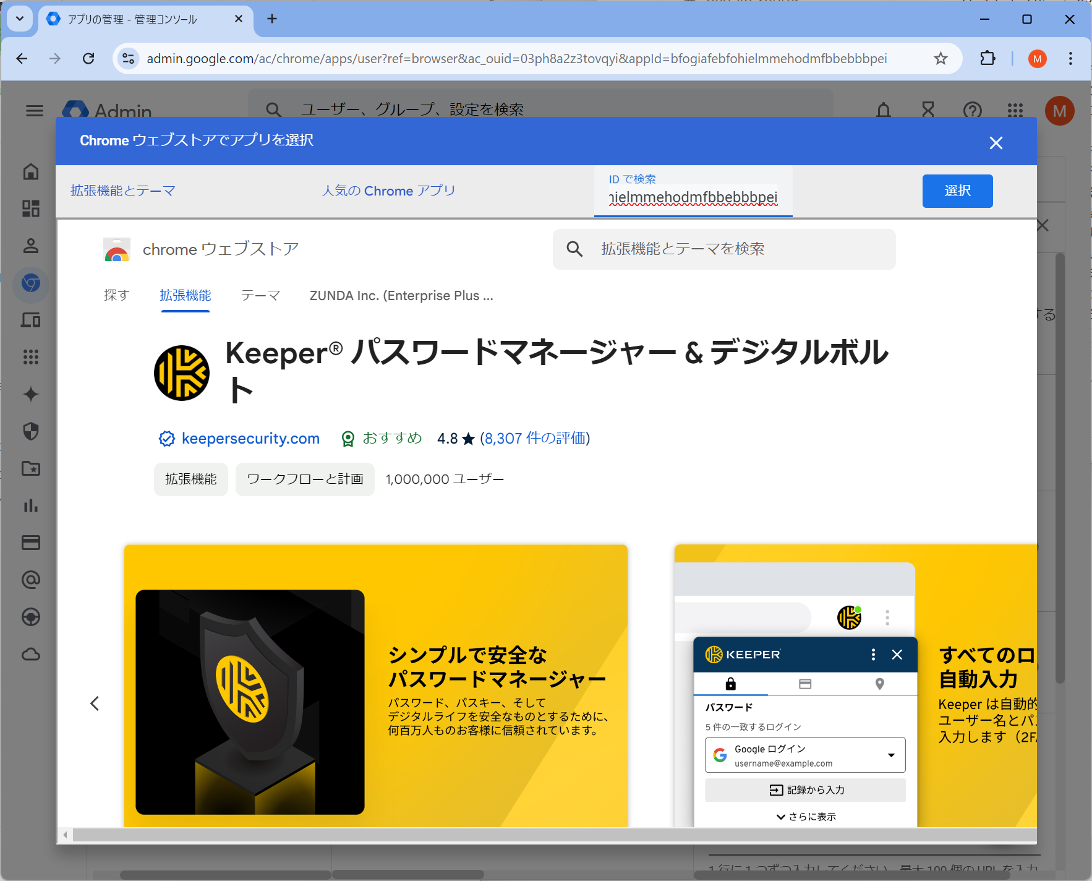
Task: Reload the current page
Action: [x=88, y=58]
